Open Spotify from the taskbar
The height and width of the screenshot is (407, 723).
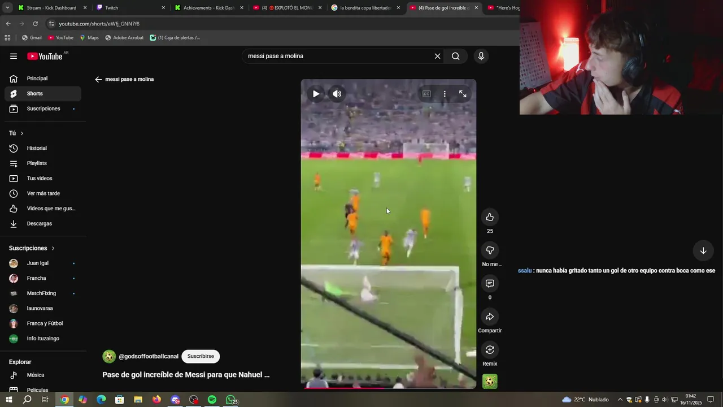pyautogui.click(x=212, y=400)
